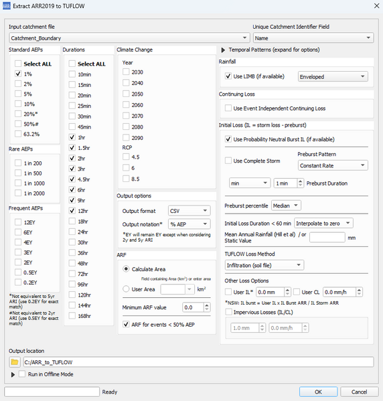Enable Select ALL under Durations
The height and width of the screenshot is (401, 383).
click(72, 64)
